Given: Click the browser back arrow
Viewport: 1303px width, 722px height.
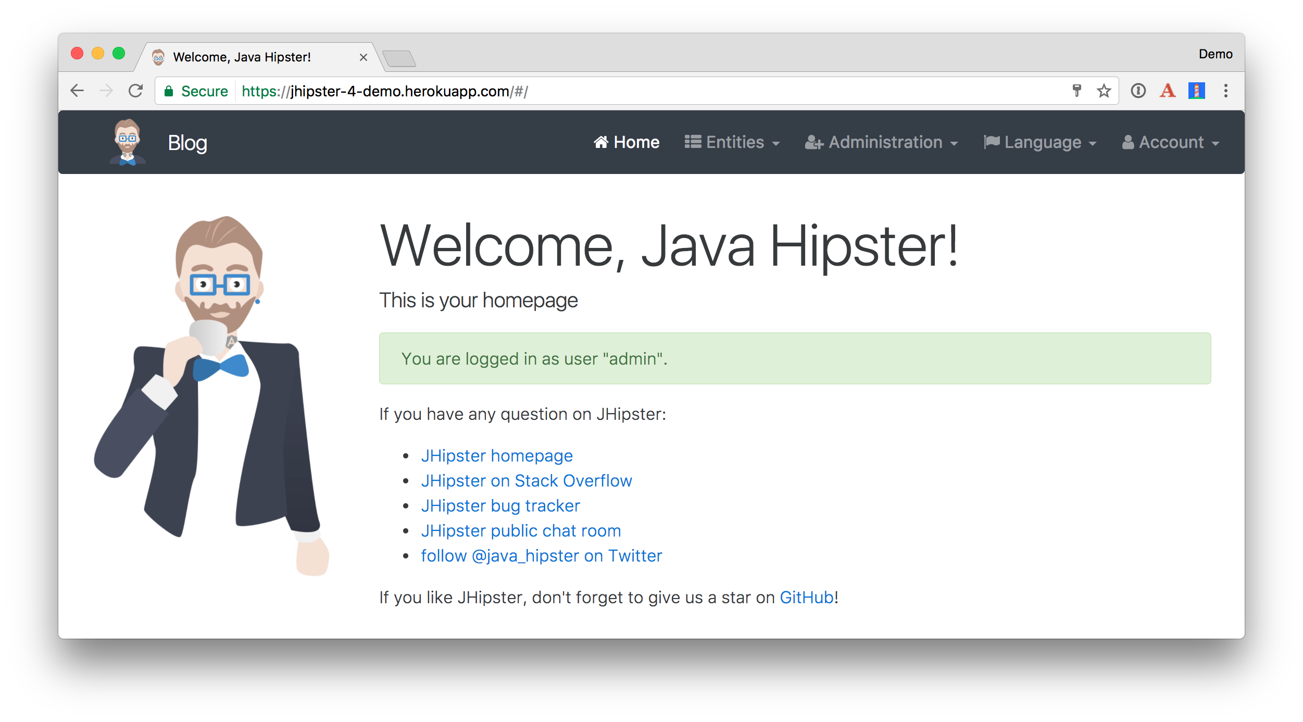Looking at the screenshot, I should (77, 91).
